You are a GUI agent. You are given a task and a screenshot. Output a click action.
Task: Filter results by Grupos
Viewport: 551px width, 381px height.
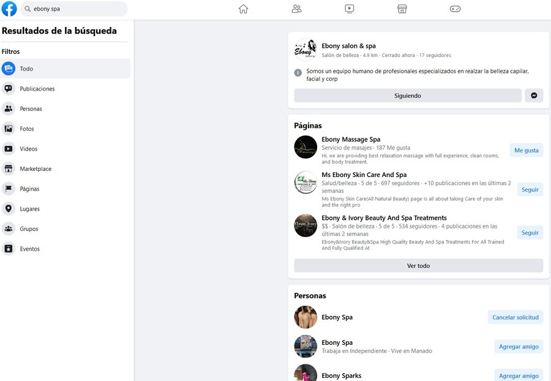pos(66,229)
